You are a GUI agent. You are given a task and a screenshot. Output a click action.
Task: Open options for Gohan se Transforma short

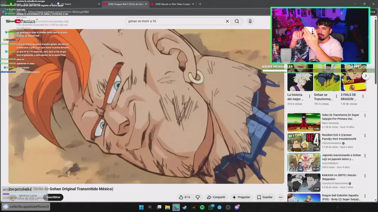[336, 96]
